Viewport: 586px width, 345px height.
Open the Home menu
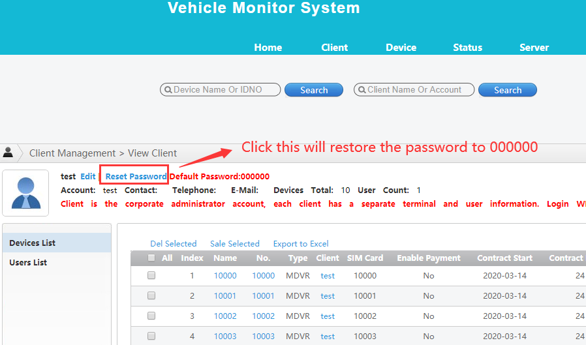tap(268, 48)
